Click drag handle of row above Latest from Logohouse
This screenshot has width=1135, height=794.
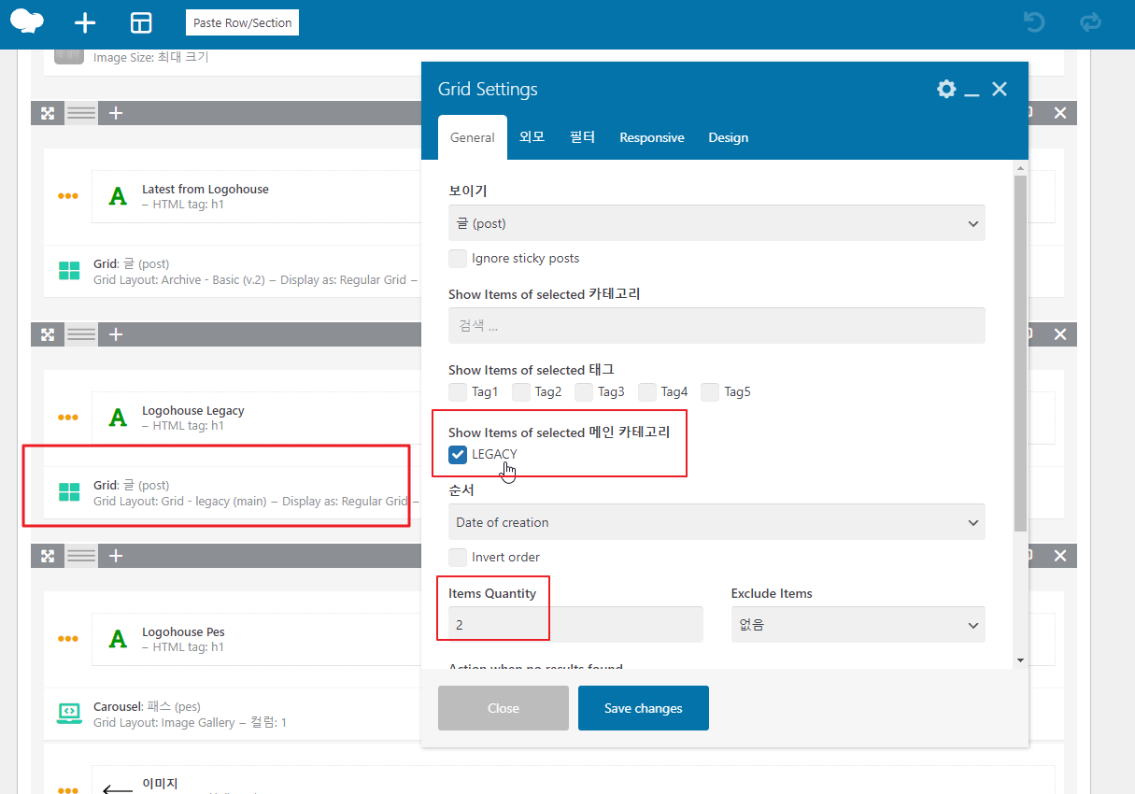(x=81, y=113)
